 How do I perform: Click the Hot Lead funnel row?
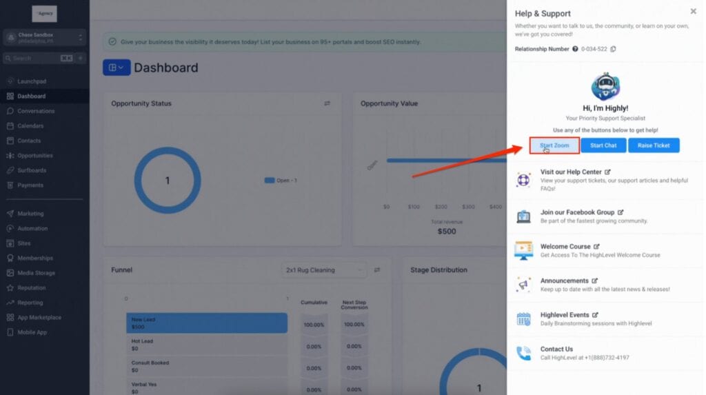[207, 345]
